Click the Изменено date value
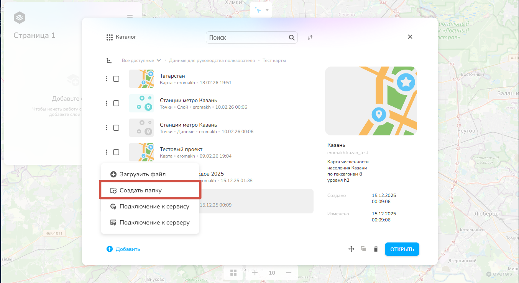 click(384, 217)
